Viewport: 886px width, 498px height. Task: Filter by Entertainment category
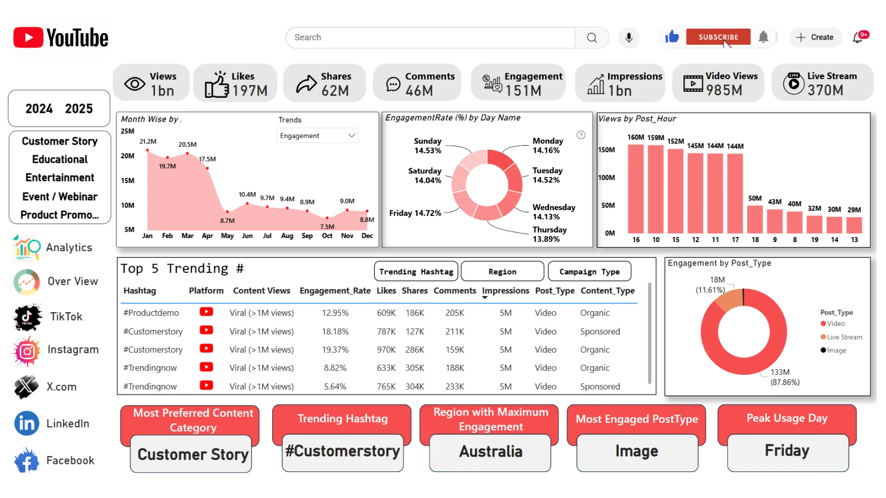click(x=60, y=178)
